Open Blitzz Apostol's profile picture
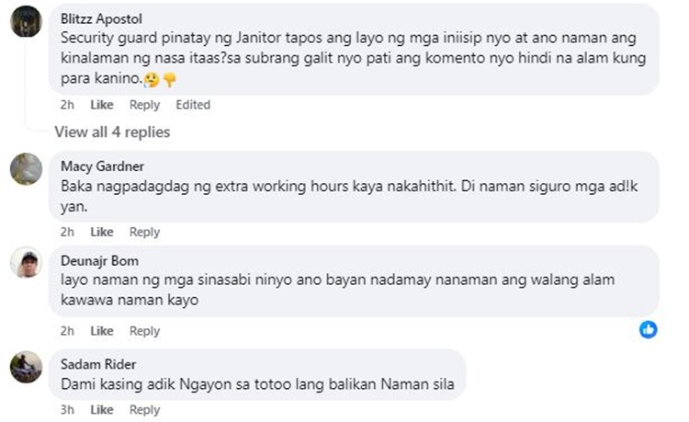689x422 pixels. (x=26, y=21)
